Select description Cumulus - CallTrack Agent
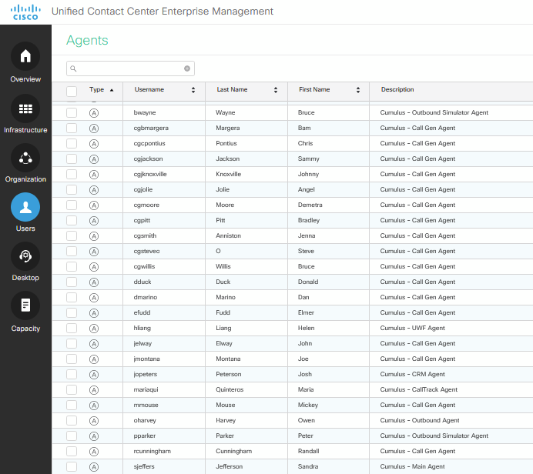533x474 pixels. [419, 389]
